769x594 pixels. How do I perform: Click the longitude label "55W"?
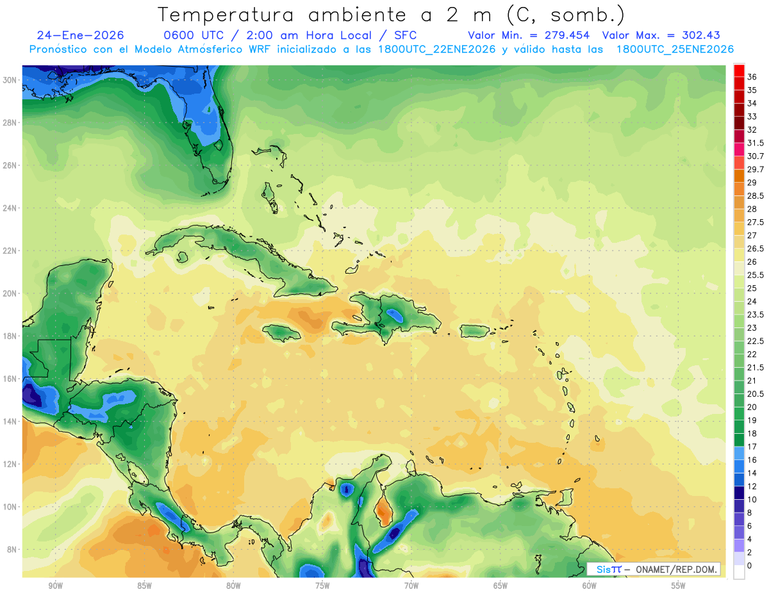pos(678,586)
